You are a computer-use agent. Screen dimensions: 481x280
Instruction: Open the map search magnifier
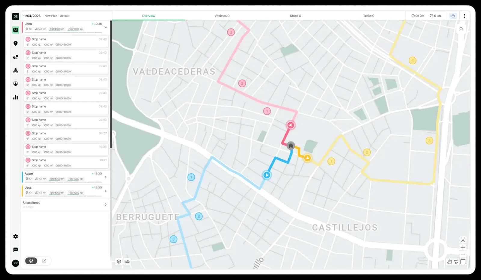click(x=461, y=29)
